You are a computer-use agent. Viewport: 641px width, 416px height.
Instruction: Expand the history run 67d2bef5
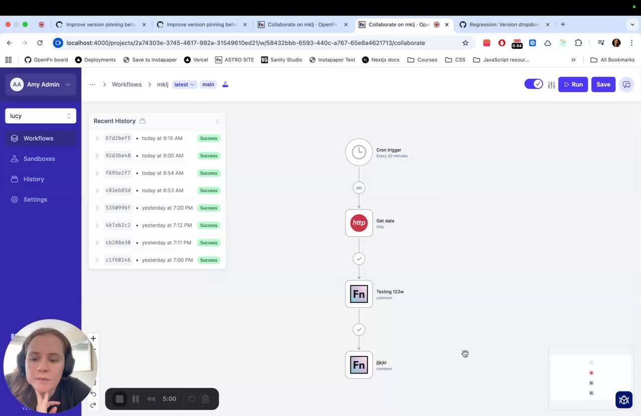point(97,138)
